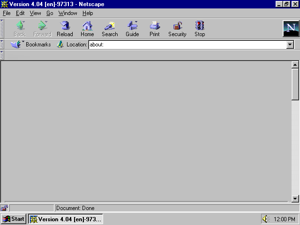Open the Search toolbar button
The image size is (300, 225).
pos(110,29)
